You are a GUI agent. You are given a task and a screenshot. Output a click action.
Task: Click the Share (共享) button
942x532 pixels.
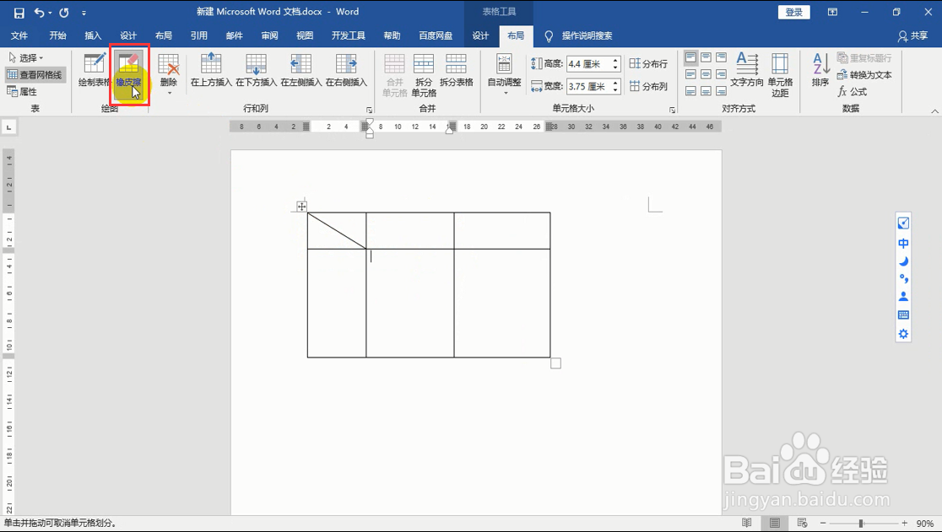(912, 36)
